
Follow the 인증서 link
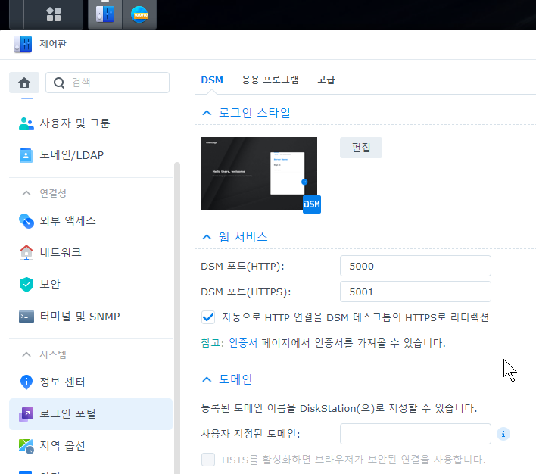pos(243,343)
